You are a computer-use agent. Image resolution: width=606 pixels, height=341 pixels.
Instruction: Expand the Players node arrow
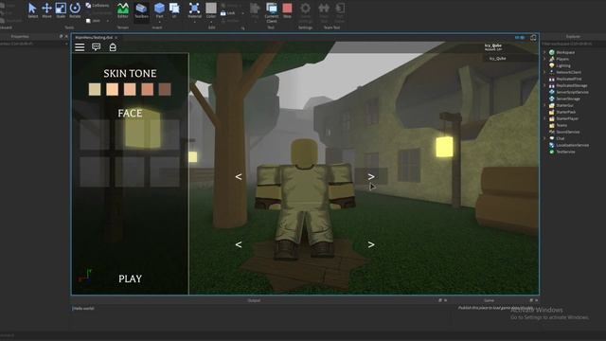545,59
